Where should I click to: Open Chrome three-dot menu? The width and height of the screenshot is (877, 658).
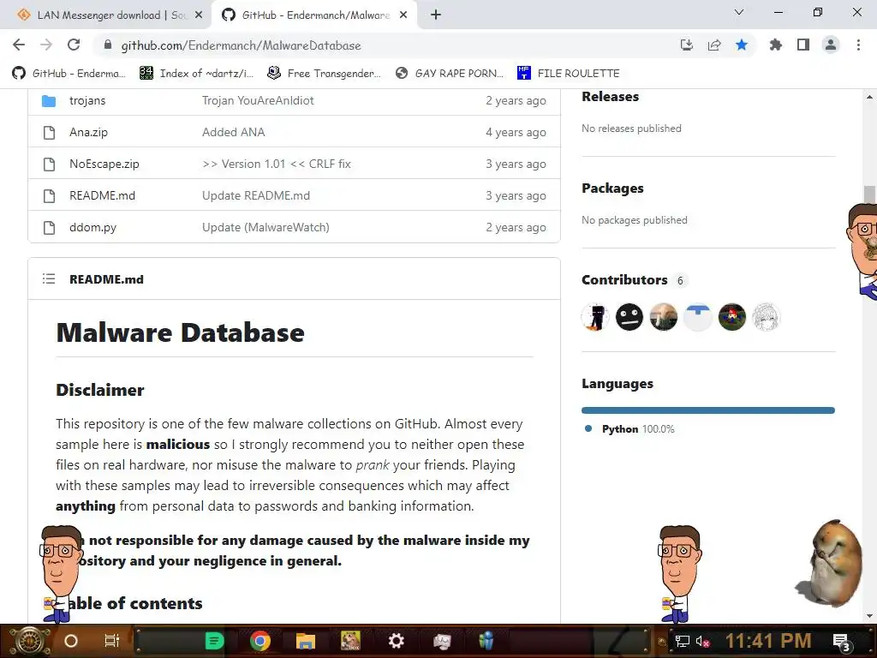click(x=858, y=45)
